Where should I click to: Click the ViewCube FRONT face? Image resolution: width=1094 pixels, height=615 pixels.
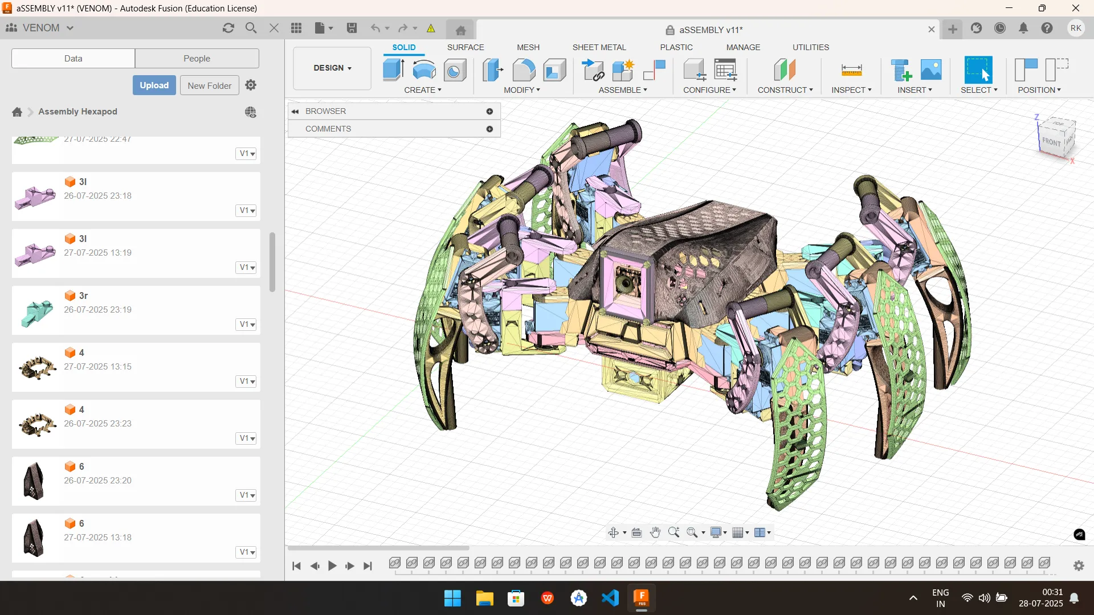(x=1051, y=142)
